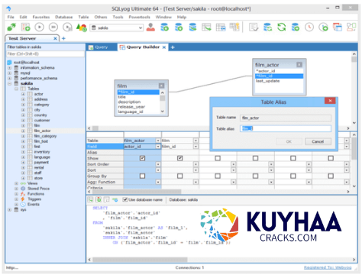Open the Field dropdown showing actor_id
The image size is (362, 275).
click(x=158, y=147)
